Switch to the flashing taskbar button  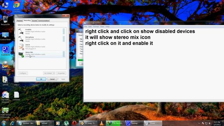coord(134,123)
